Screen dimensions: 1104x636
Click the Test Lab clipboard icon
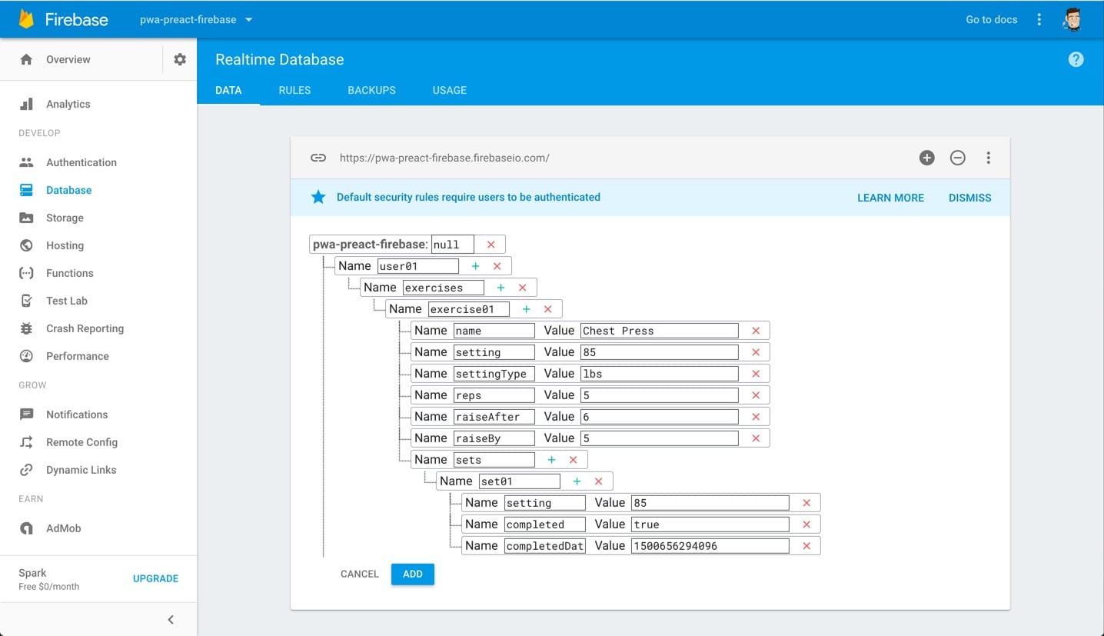tap(26, 301)
